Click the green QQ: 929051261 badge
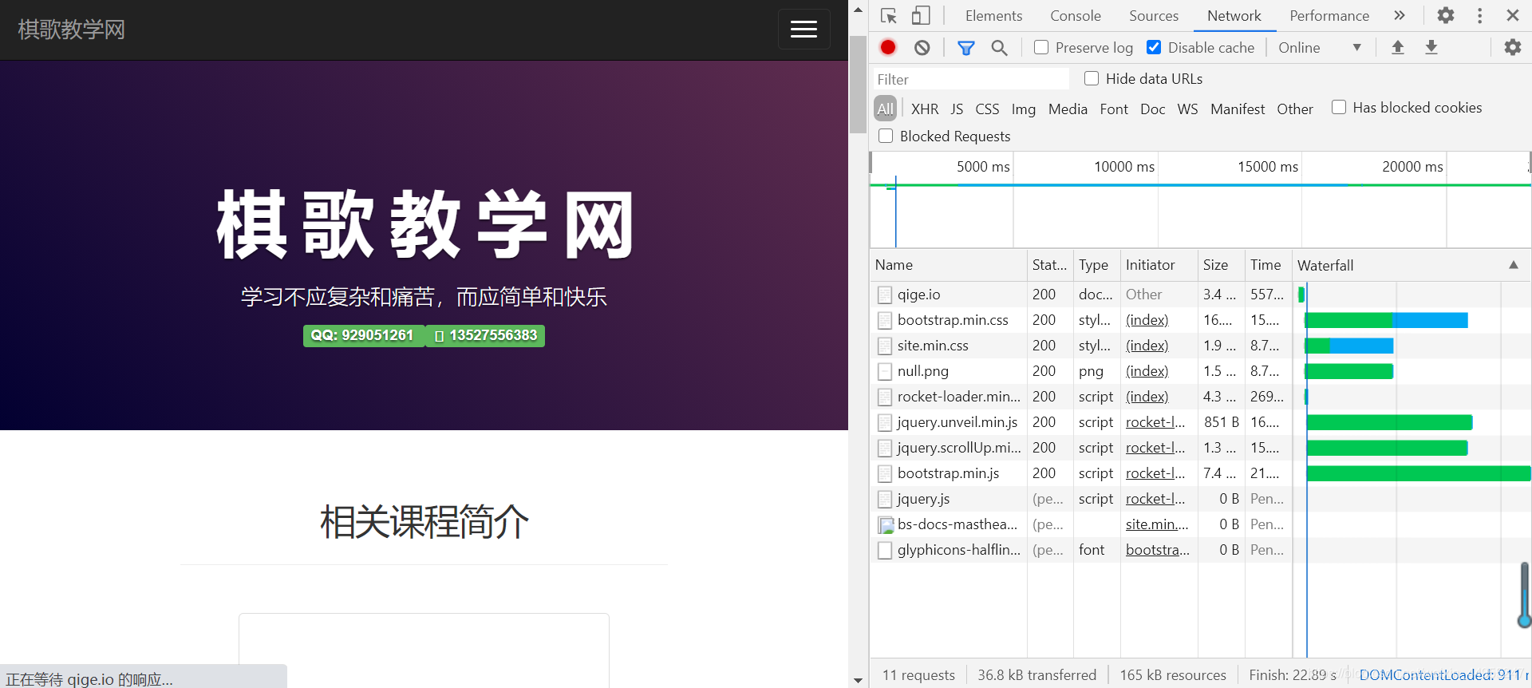Viewport: 1532px width, 688px height. coord(363,335)
